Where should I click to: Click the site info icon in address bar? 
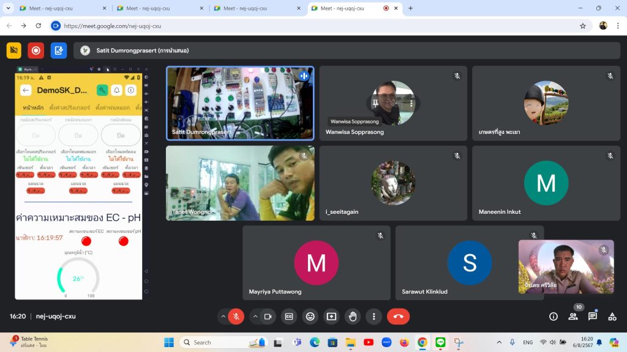click(56, 26)
